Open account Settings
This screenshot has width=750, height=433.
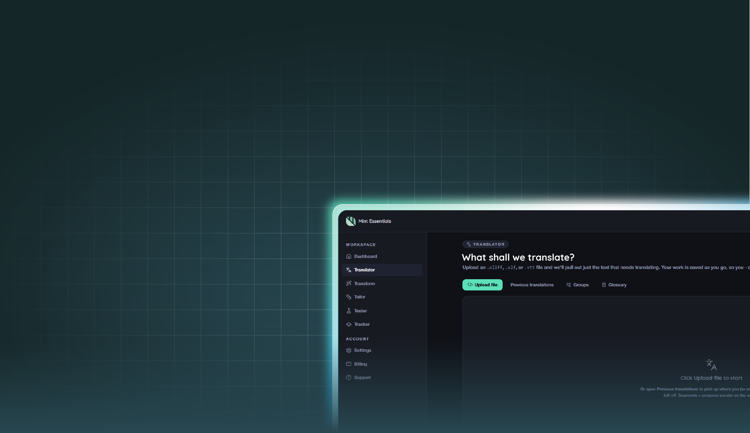[382, 350]
